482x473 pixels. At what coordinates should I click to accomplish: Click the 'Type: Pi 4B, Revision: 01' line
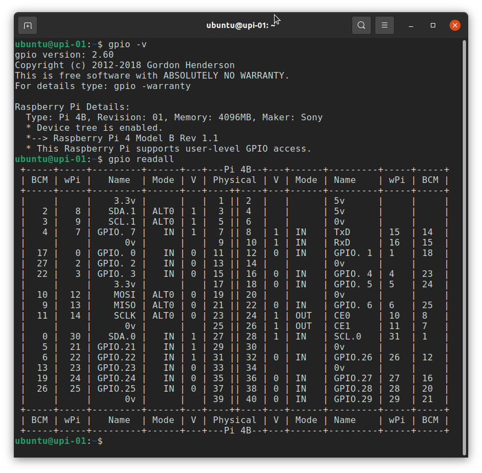pyautogui.click(x=174, y=118)
